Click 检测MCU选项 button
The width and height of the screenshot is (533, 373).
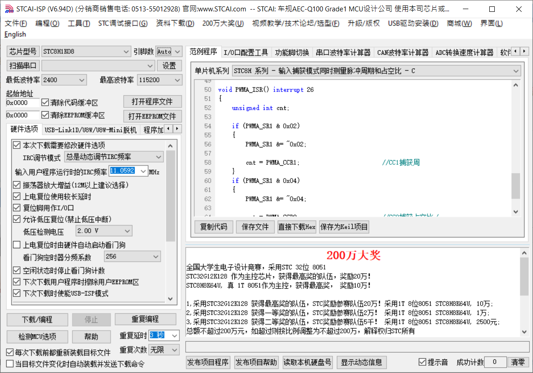(37, 337)
